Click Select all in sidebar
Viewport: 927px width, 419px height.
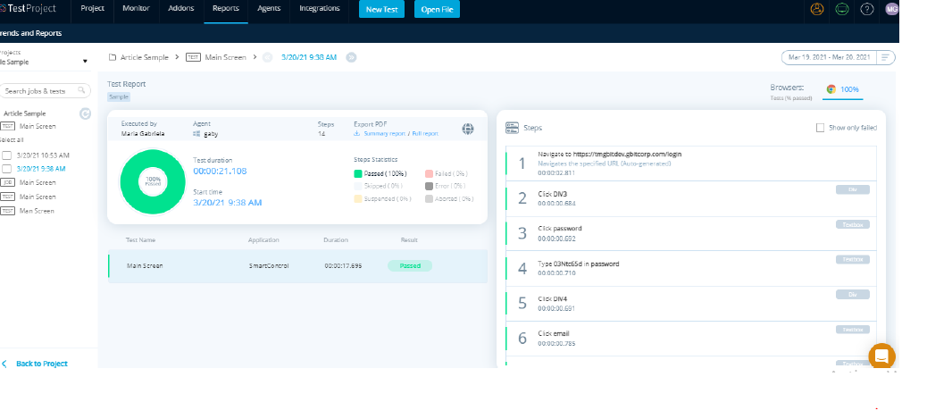(x=11, y=140)
